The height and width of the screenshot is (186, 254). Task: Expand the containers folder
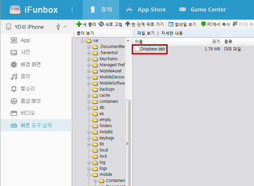click(x=89, y=102)
